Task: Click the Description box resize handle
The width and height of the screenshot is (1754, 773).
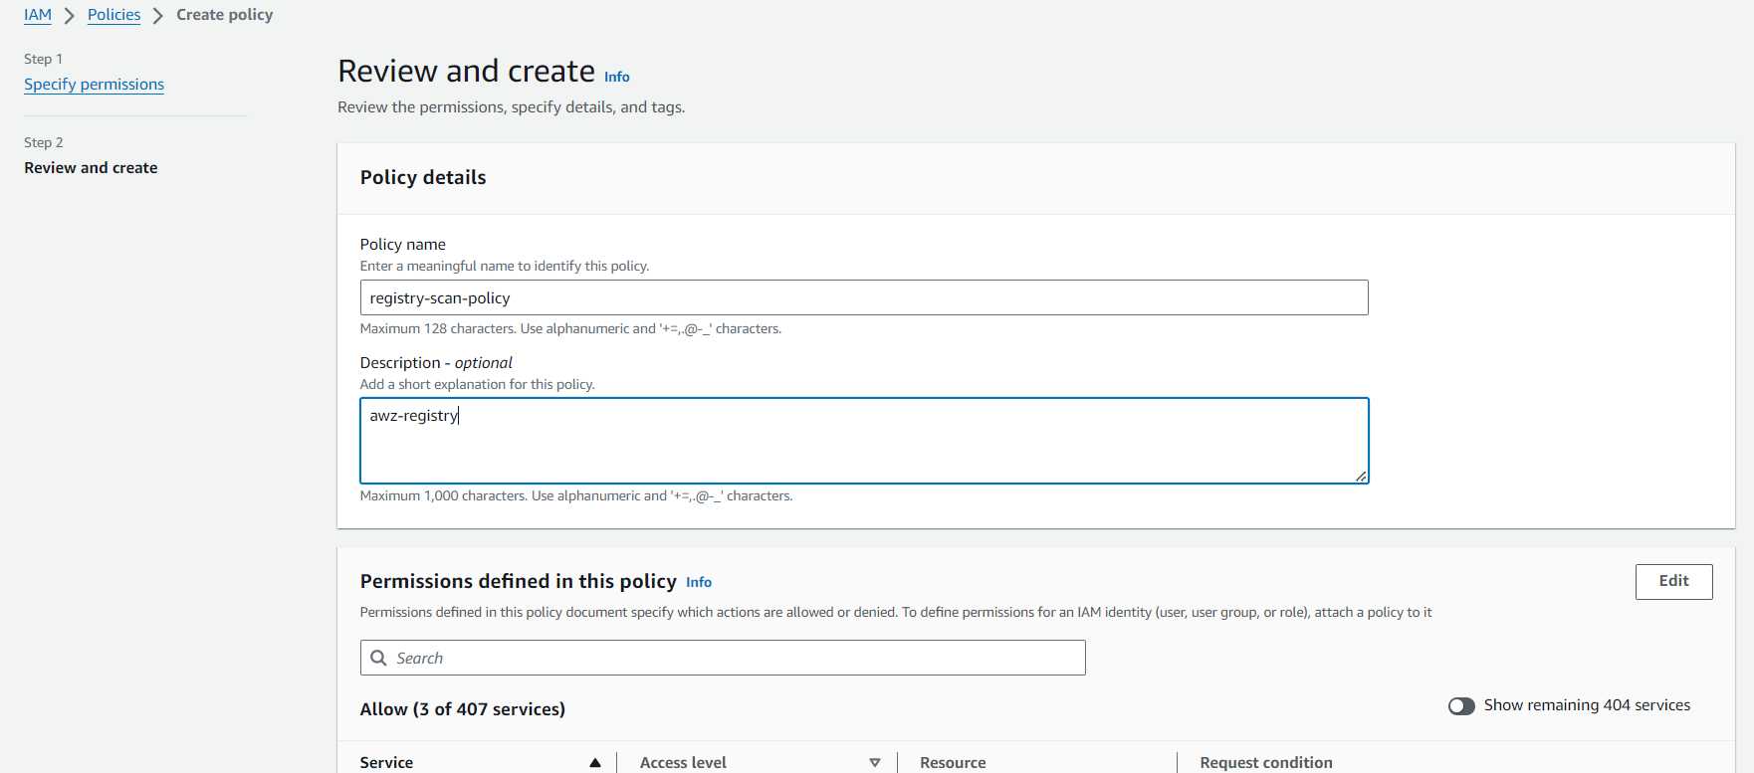Action: (1361, 477)
